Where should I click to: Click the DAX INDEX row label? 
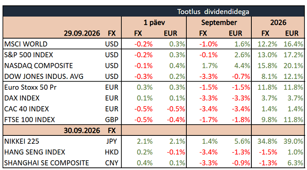click(x=22, y=98)
